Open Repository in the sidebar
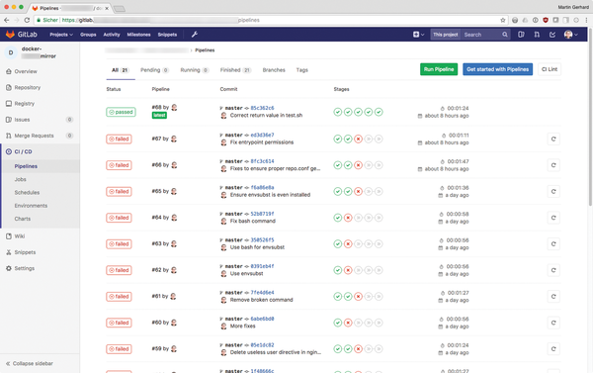 (x=28, y=87)
